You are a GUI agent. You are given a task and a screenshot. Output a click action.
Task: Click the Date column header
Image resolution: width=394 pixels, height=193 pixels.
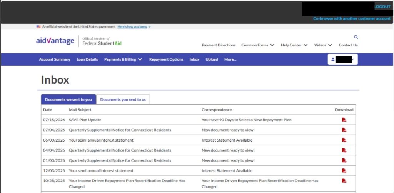tap(47, 110)
